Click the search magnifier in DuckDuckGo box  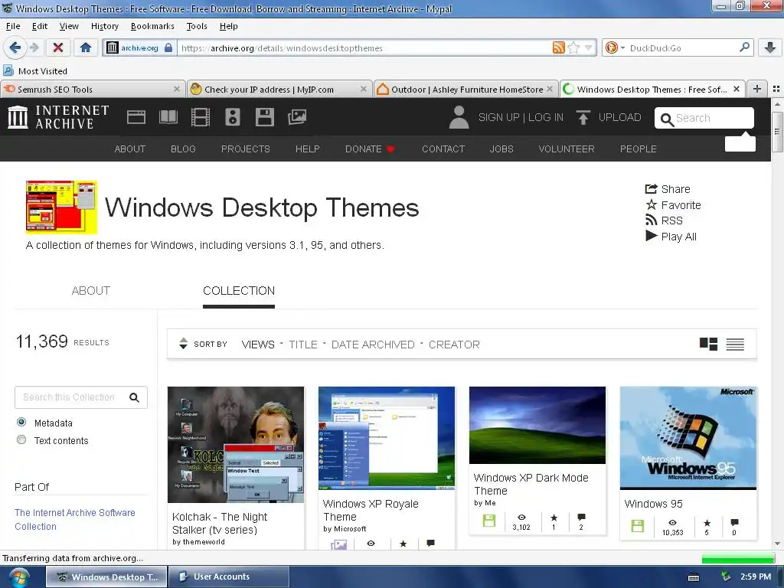(744, 47)
